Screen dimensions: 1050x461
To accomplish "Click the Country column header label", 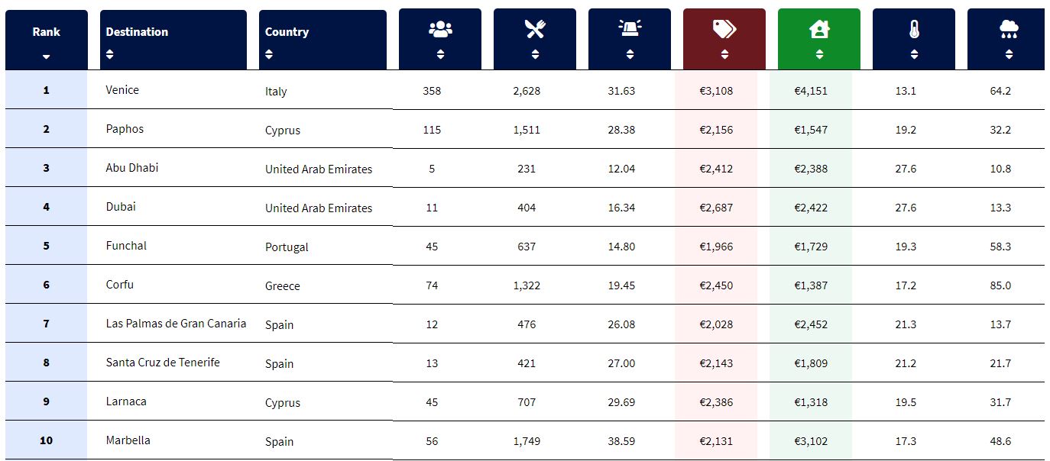I will pos(287,32).
